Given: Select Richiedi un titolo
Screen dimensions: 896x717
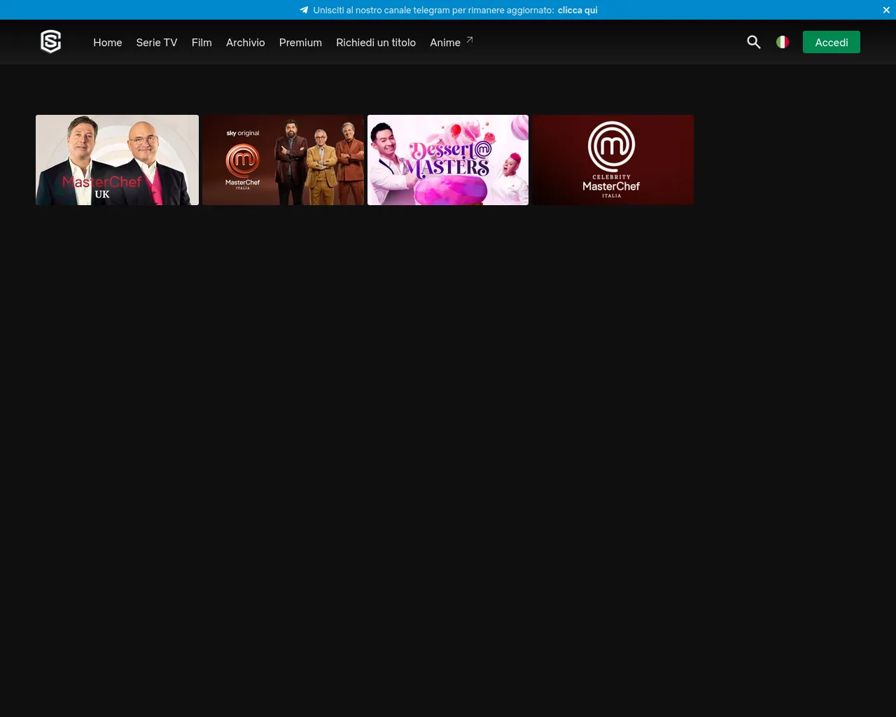Looking at the screenshot, I should 376,43.
